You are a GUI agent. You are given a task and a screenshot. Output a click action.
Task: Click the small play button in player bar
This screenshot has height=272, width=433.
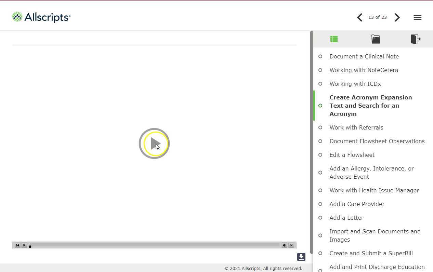pyautogui.click(x=24, y=245)
